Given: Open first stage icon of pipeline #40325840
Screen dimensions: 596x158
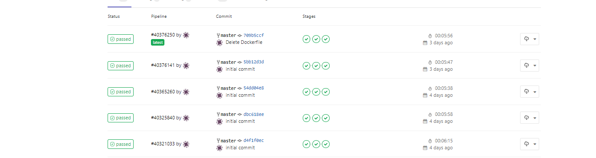Looking at the screenshot, I should 306,118.
